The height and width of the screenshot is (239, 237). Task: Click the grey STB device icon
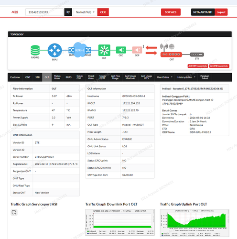coord(197,54)
